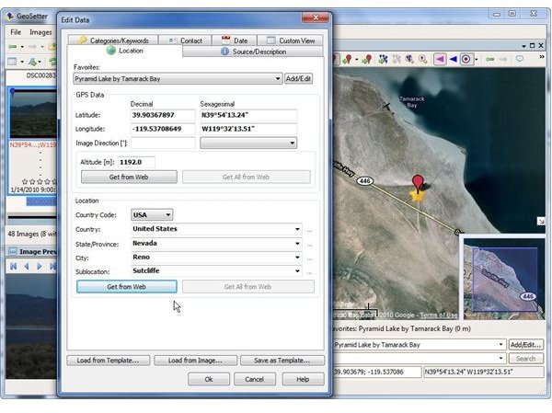The image size is (552, 413).
Task: Click the decimal Latitude input field
Action: coord(163,115)
